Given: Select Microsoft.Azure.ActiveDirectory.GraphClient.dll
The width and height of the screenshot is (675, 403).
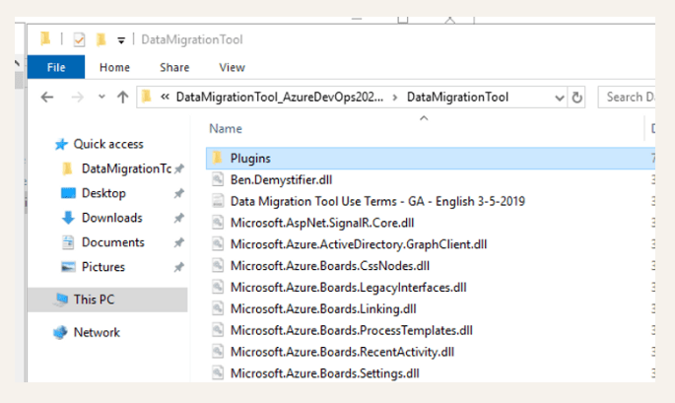Looking at the screenshot, I should pyautogui.click(x=359, y=244).
